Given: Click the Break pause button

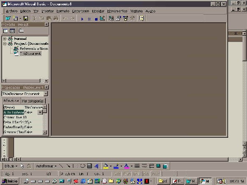Looking at the screenshot, I should coord(89,19).
